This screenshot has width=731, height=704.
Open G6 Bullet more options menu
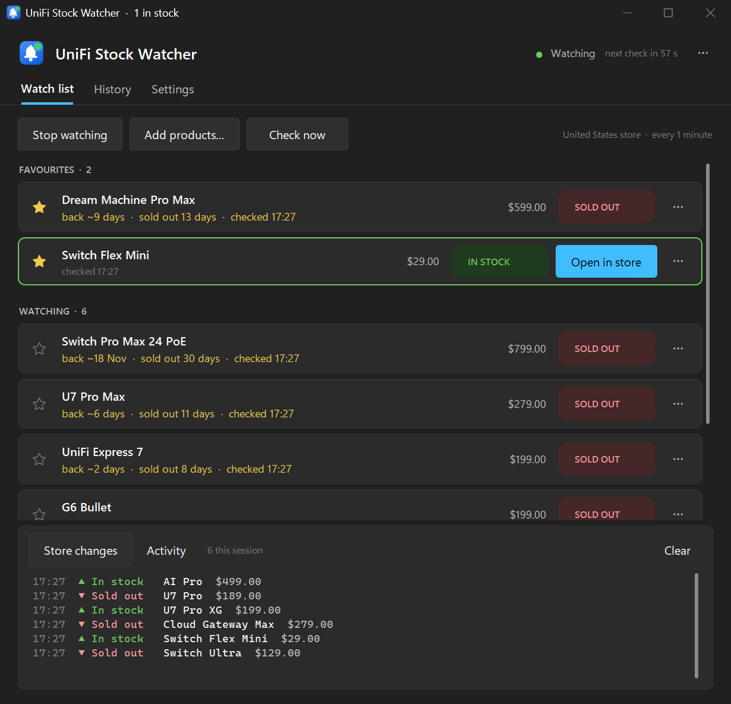678,514
